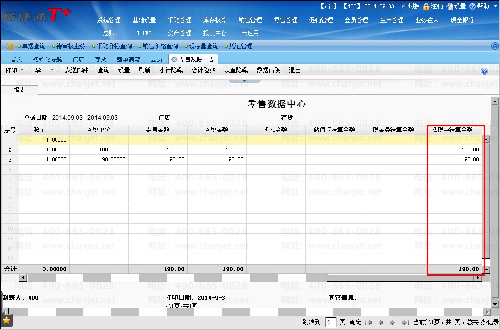Click the page number input field
This screenshot has height=330, width=500.
[331, 322]
